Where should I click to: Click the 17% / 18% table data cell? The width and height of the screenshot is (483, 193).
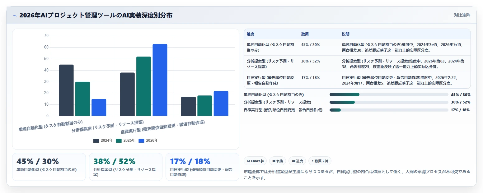(x=311, y=78)
